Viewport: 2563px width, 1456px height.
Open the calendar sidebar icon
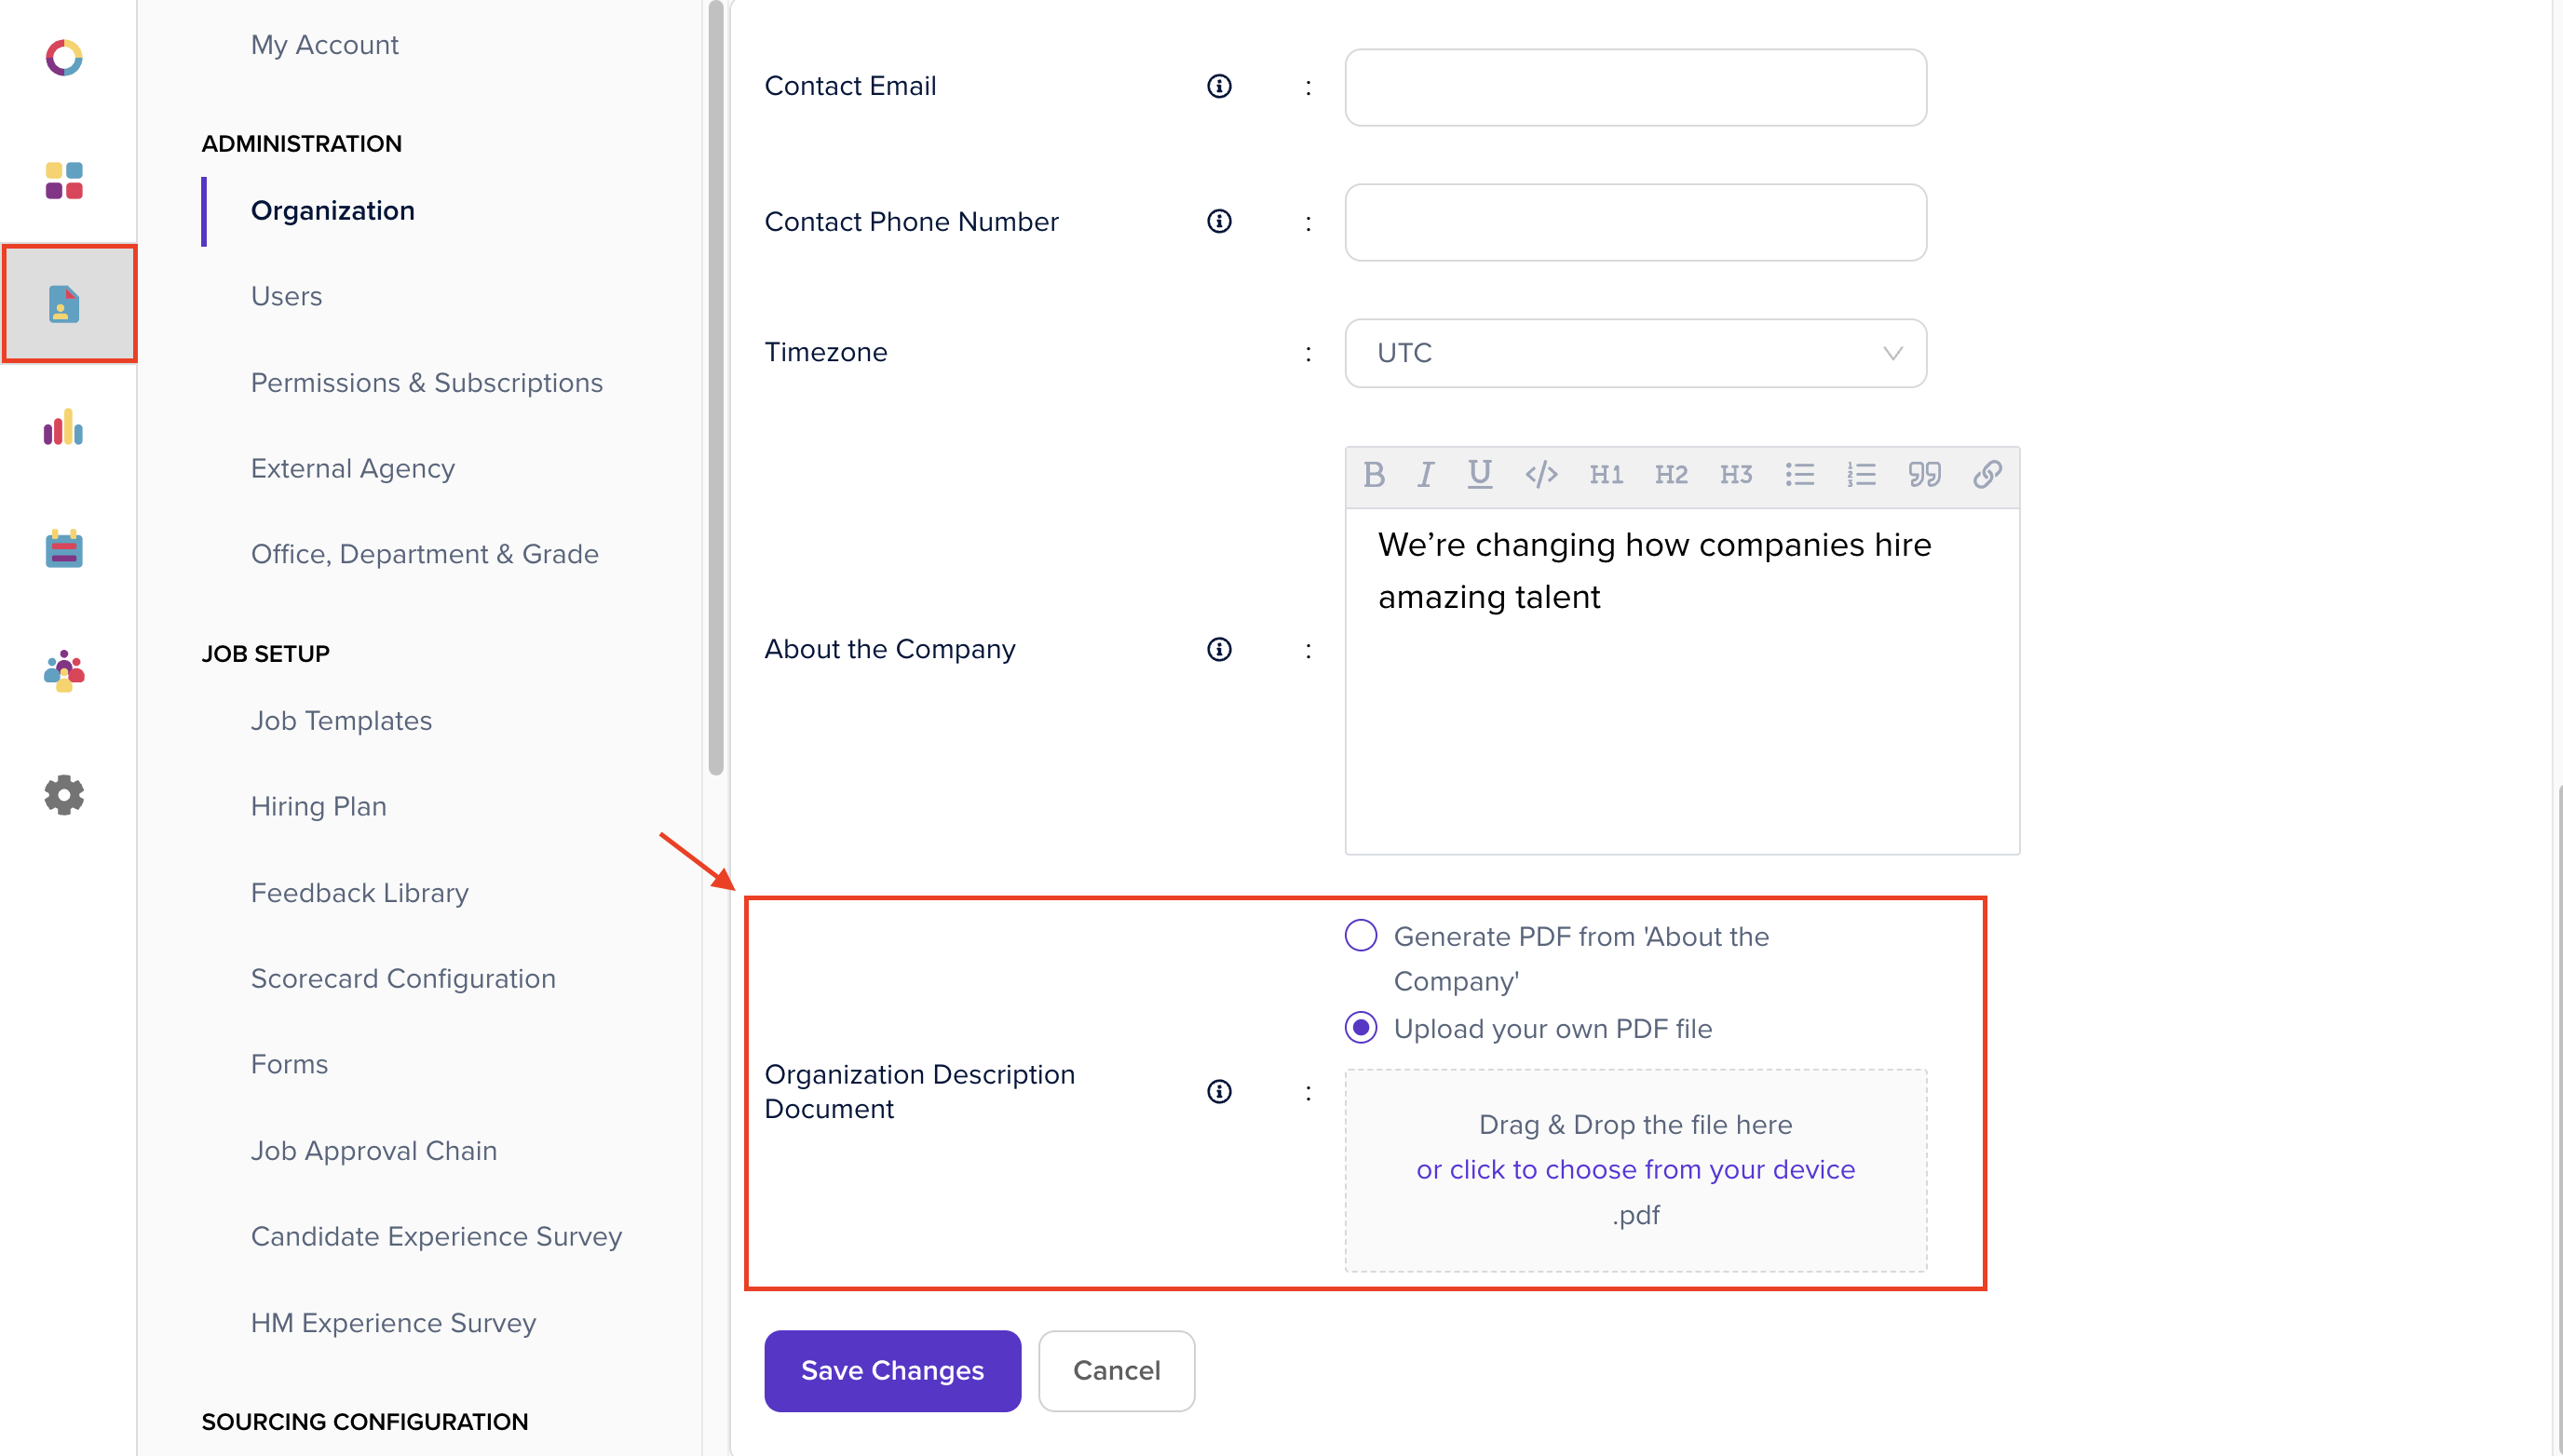tap(64, 548)
